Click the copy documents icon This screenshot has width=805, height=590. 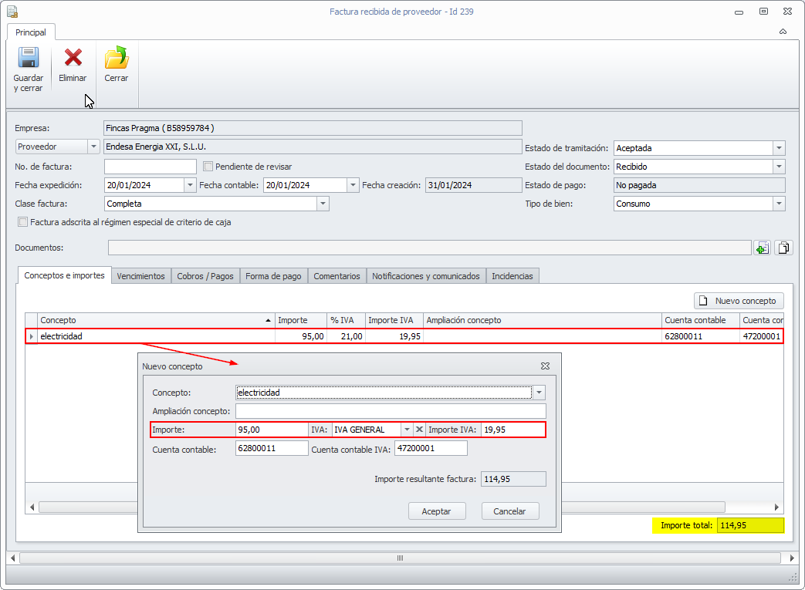(x=783, y=248)
